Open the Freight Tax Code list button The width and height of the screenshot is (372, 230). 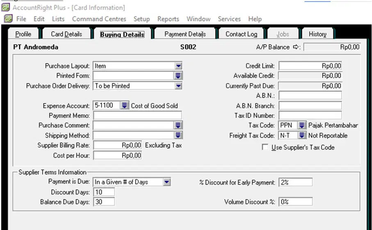(x=301, y=135)
